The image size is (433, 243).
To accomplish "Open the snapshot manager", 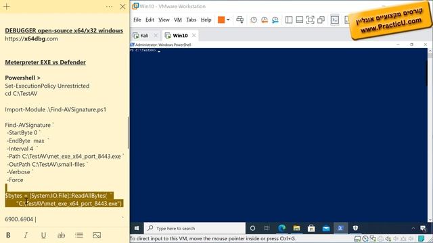I will point(275,20).
